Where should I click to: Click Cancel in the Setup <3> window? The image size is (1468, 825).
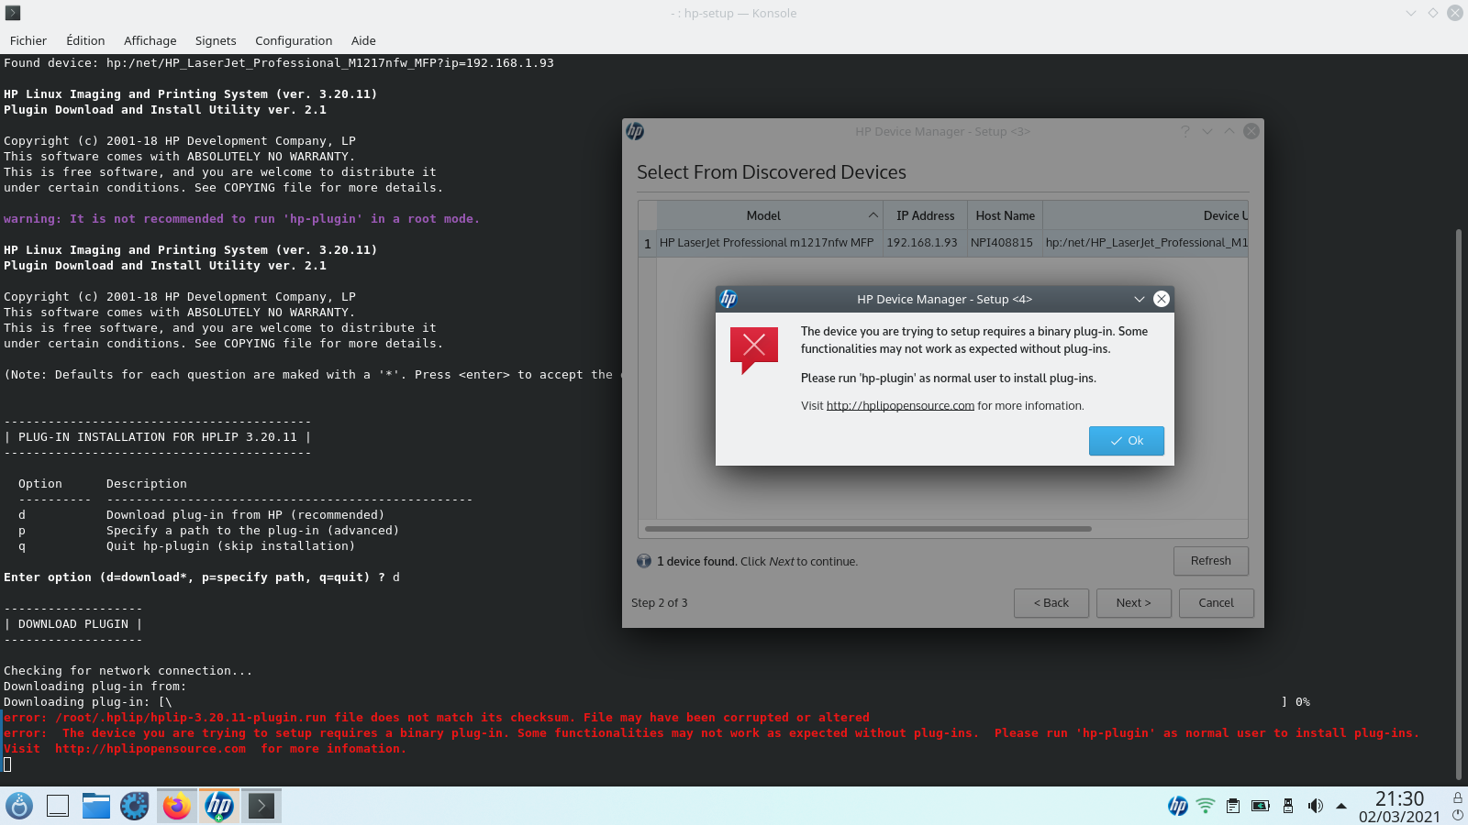click(1216, 603)
